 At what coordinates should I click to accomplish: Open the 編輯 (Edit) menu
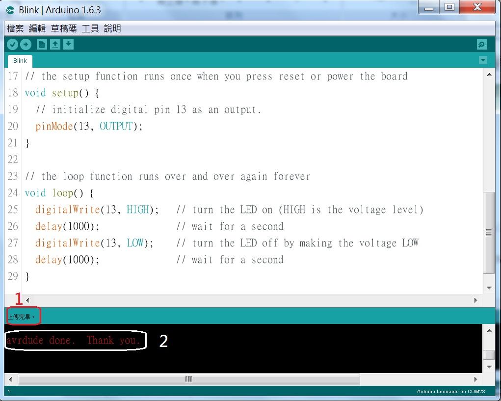click(x=37, y=28)
